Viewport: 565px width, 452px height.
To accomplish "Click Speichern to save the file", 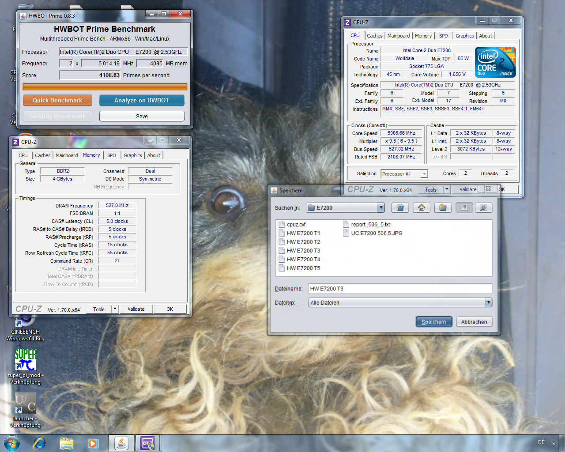I will (x=434, y=322).
